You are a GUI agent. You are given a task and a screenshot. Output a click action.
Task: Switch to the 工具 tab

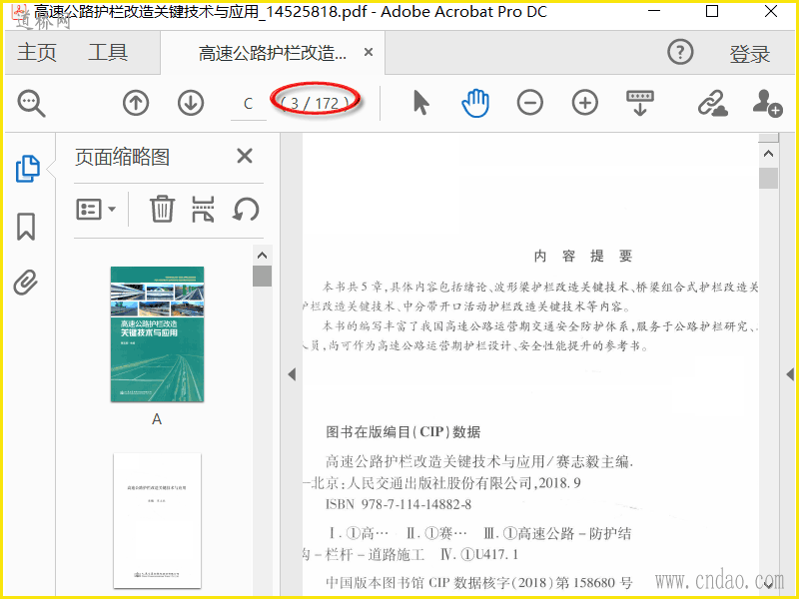[x=108, y=53]
